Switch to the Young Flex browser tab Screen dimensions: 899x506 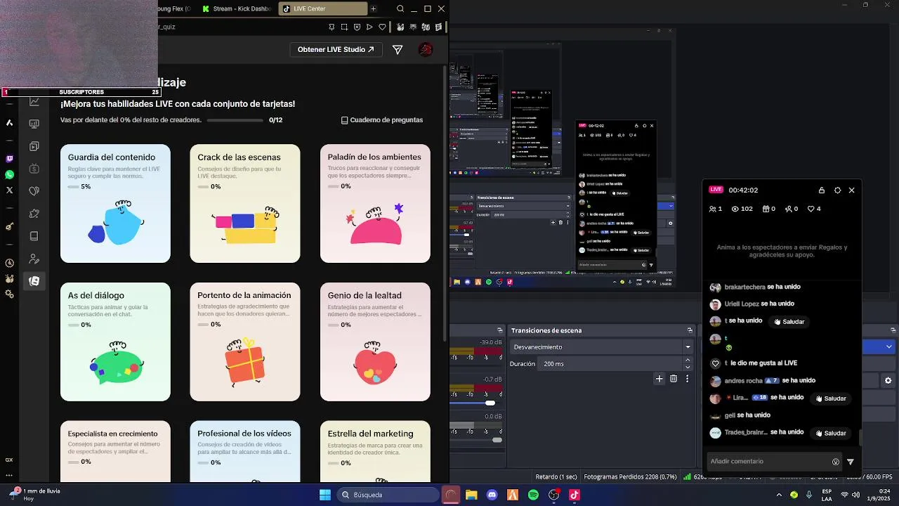(x=176, y=8)
